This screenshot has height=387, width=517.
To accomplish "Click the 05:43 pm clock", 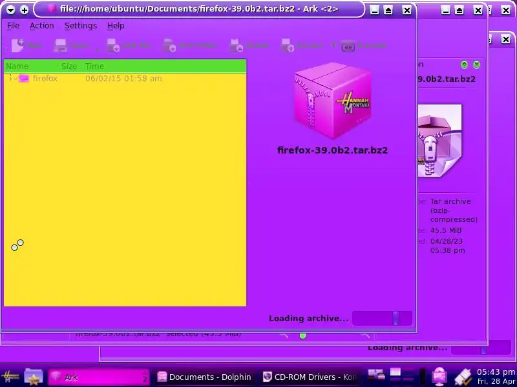I will point(496,372).
